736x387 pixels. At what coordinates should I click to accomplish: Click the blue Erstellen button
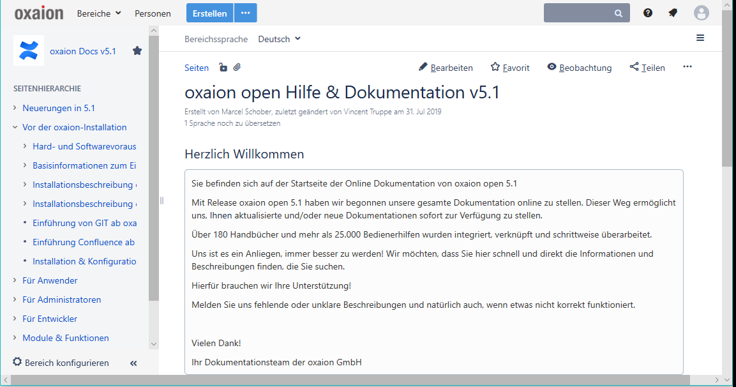pyautogui.click(x=209, y=13)
